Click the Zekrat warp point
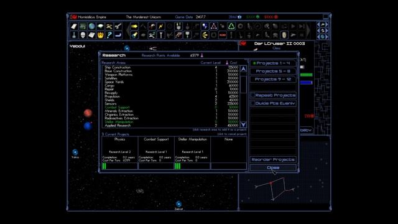The image size is (398, 224). coord(178,203)
